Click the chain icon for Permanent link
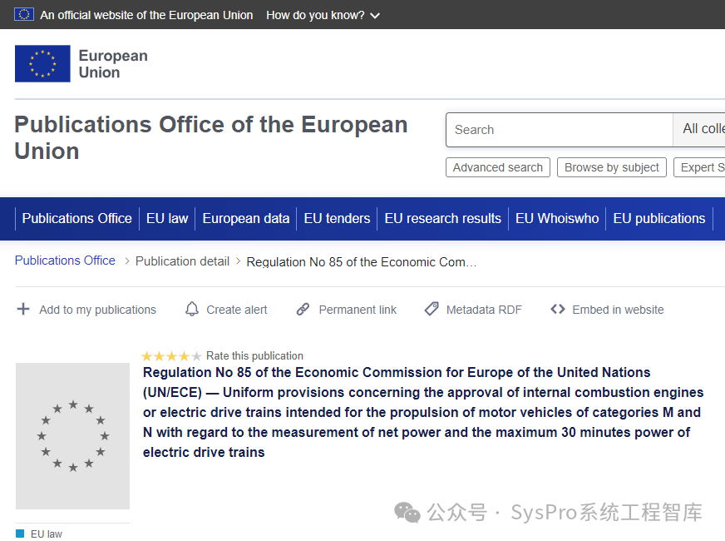Screen dimensions: 725x541 [303, 310]
